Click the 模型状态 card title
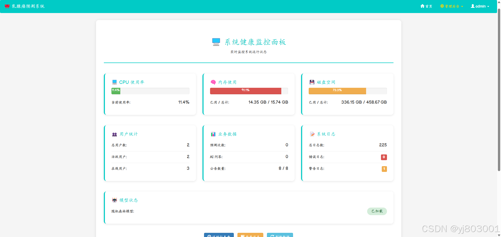The width and height of the screenshot is (501, 237). 129,200
